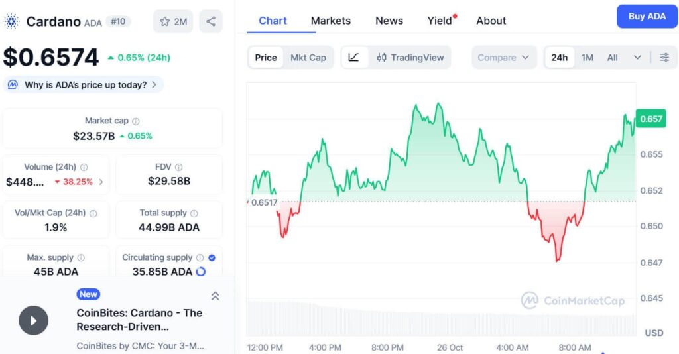Open the Compare dropdown
Screen dimensions: 679x354
[x=503, y=58]
